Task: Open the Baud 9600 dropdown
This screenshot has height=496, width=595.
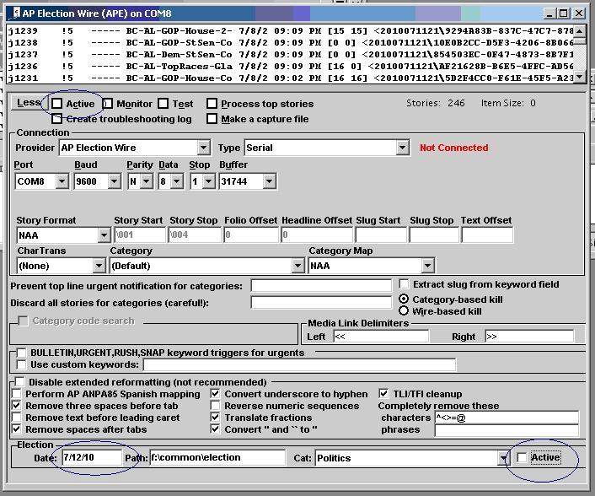Action: coord(114,181)
